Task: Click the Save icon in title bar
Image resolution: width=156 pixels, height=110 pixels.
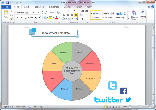Action: tap(8, 3)
